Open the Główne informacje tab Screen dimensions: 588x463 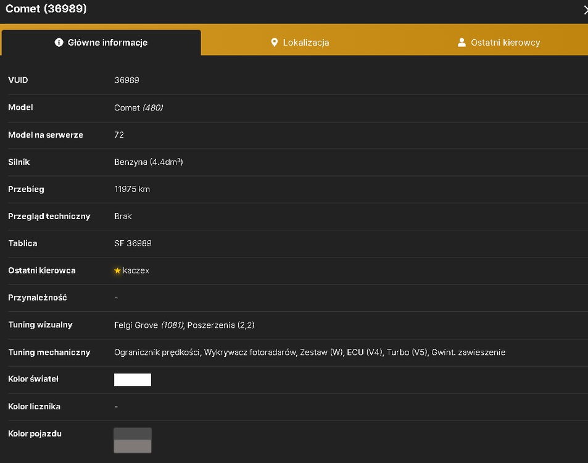[x=101, y=43]
